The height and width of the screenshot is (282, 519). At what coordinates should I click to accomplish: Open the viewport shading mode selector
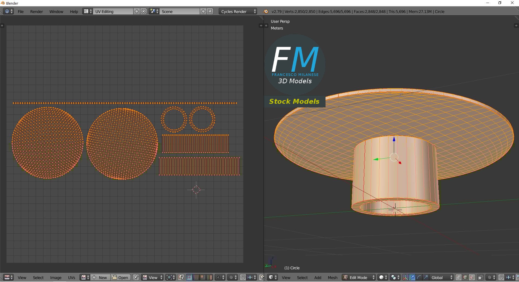383,277
